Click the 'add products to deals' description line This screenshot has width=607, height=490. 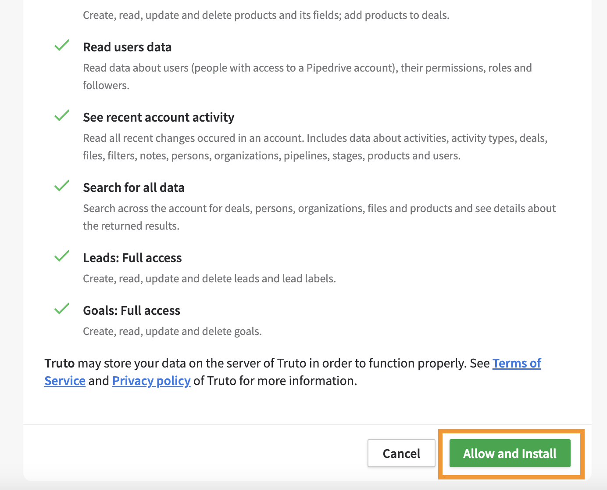click(x=266, y=15)
